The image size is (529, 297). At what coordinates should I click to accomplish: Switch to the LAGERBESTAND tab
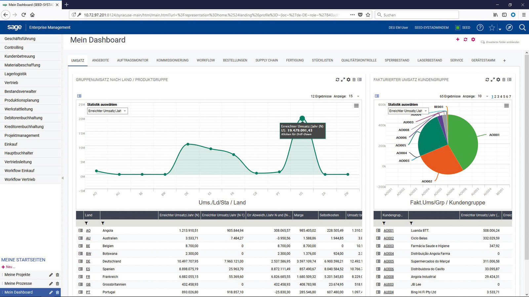[429, 60]
